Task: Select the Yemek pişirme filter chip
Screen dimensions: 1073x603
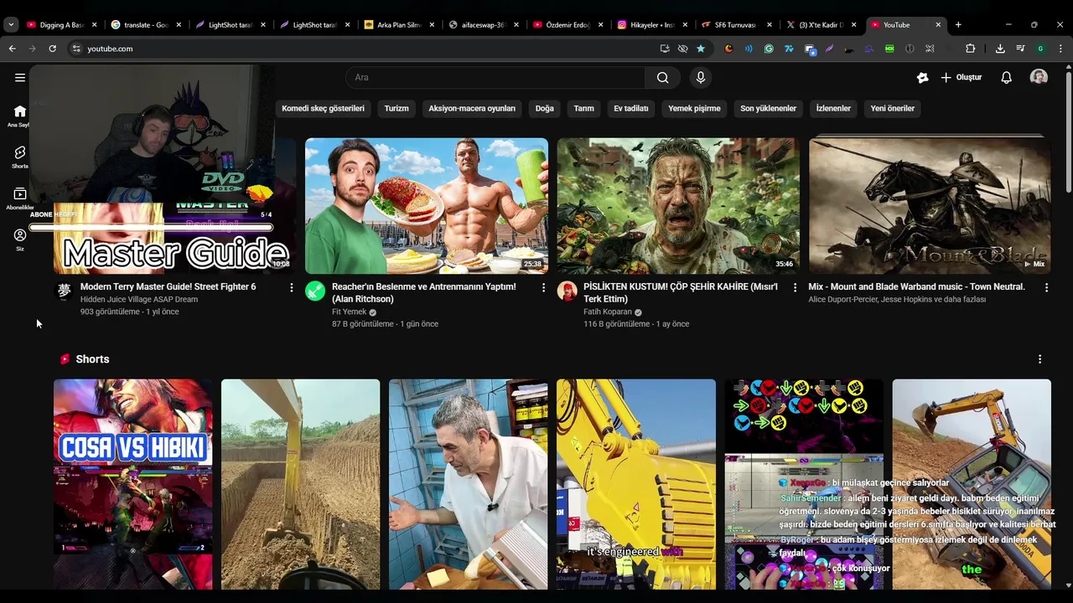Action: pos(694,109)
